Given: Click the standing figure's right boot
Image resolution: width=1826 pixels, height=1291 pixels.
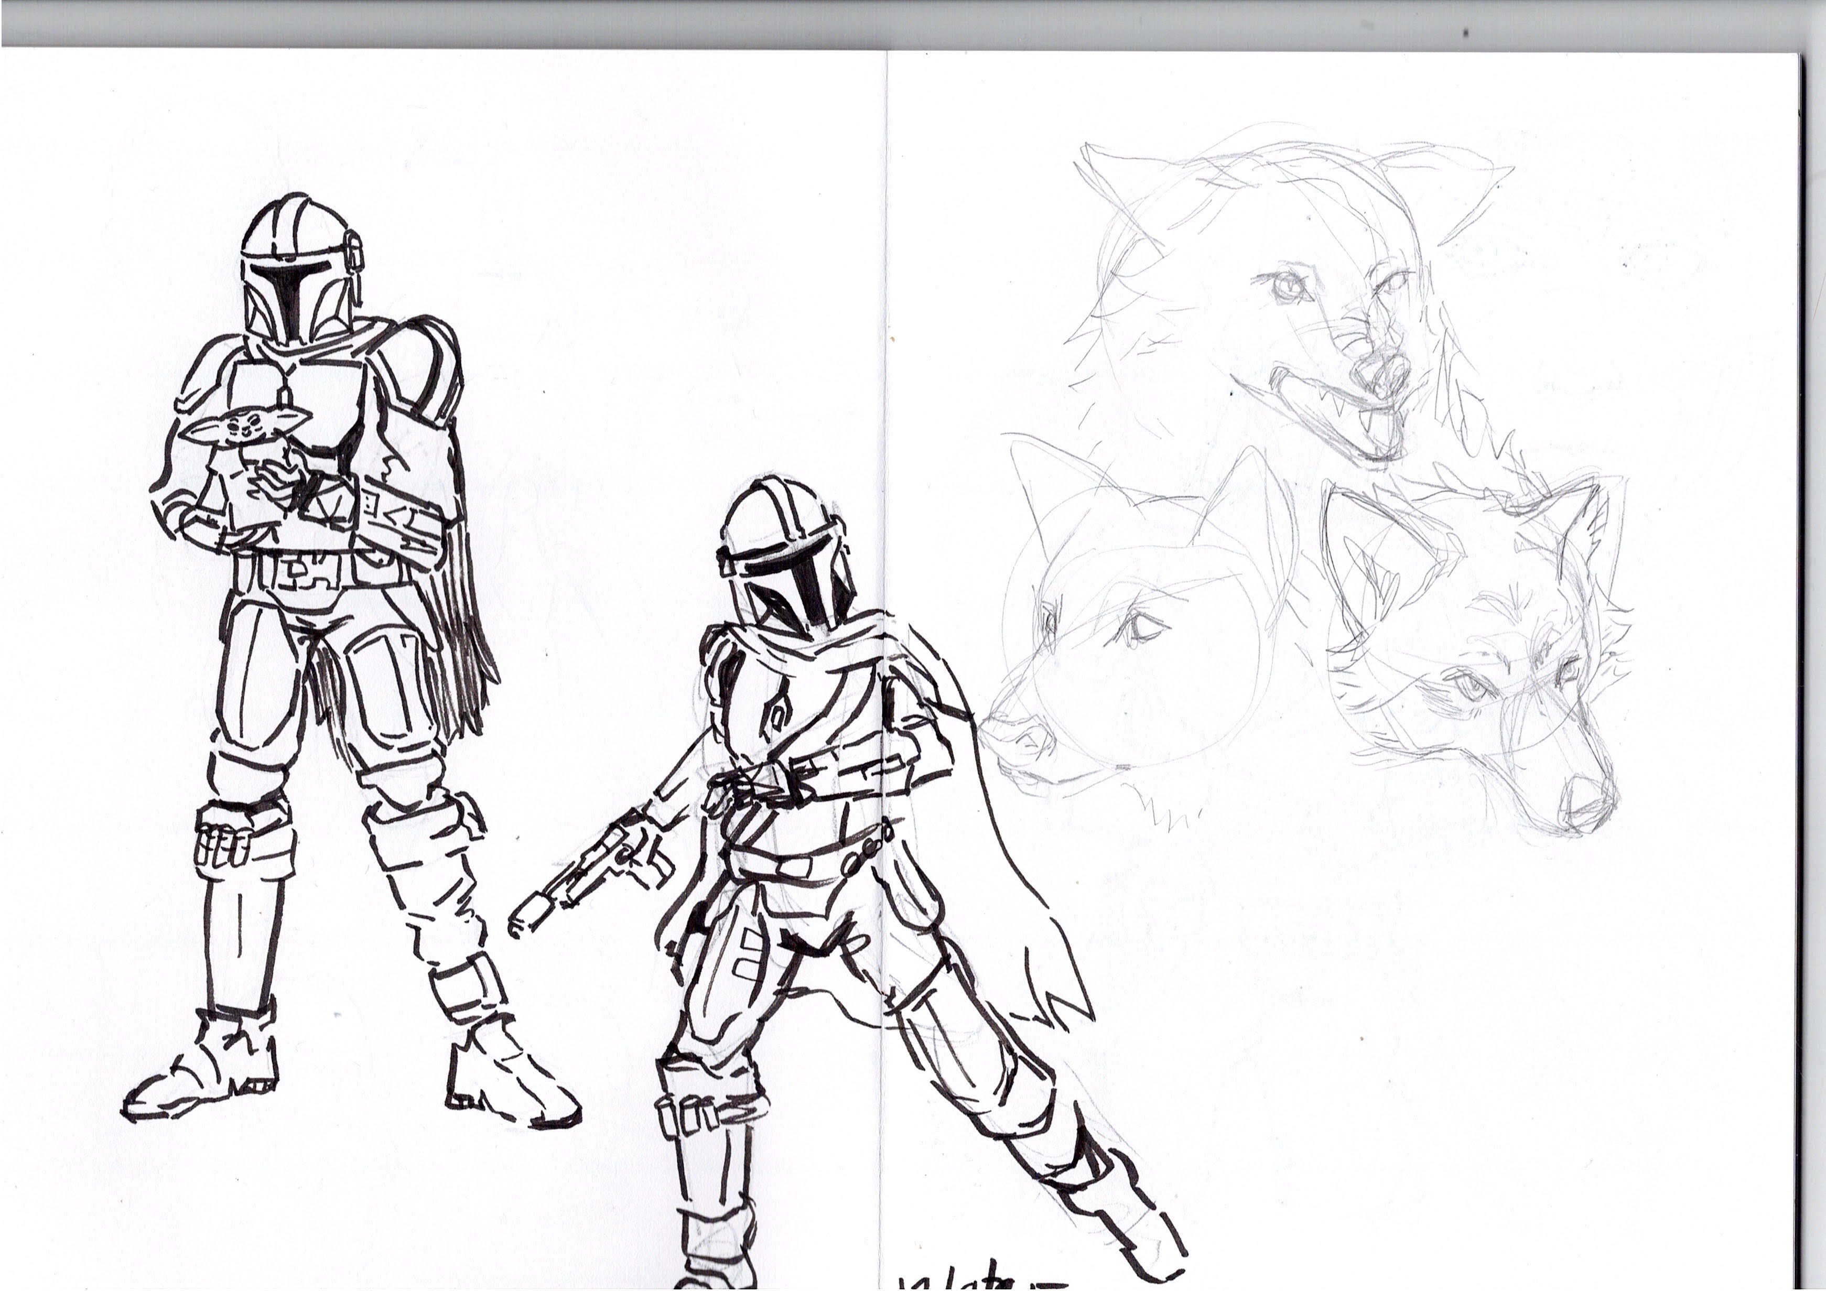Looking at the screenshot, I should pos(509,1085).
